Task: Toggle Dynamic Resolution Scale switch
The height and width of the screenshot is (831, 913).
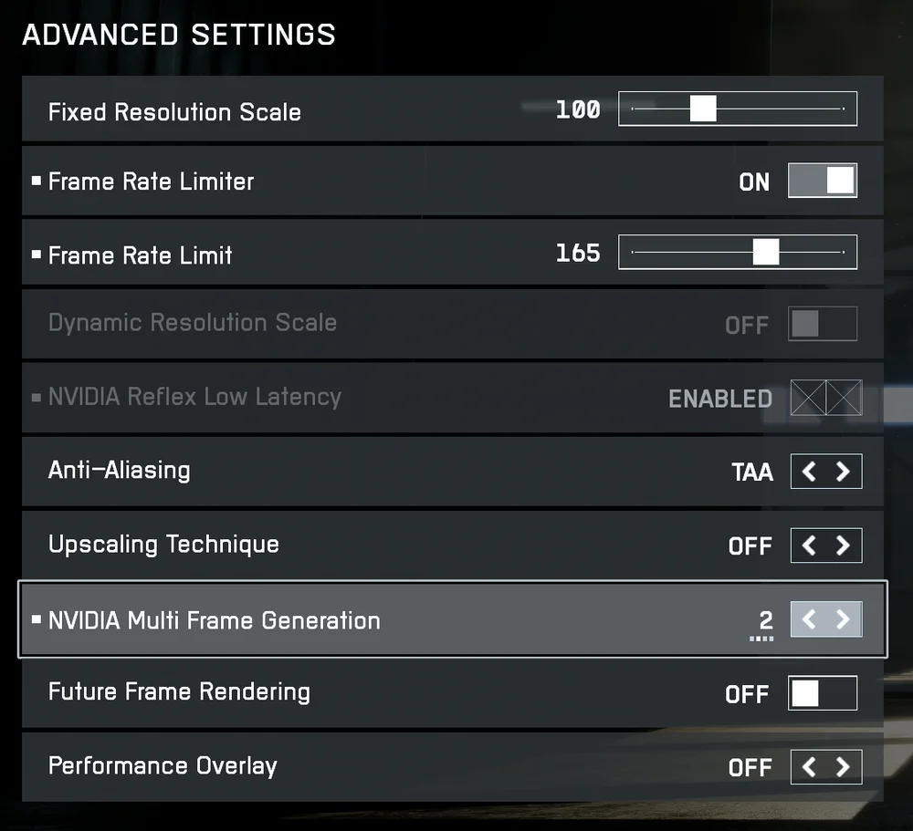Action: [823, 324]
